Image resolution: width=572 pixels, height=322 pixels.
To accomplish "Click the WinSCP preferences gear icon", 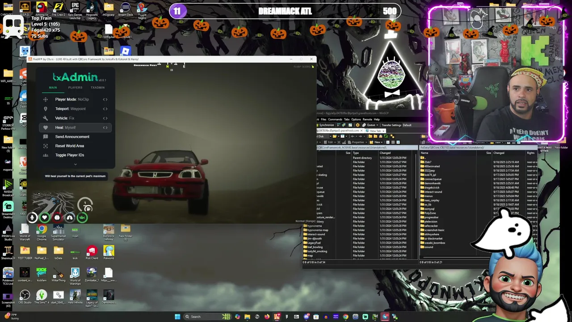I will pyautogui.click(x=357, y=125).
